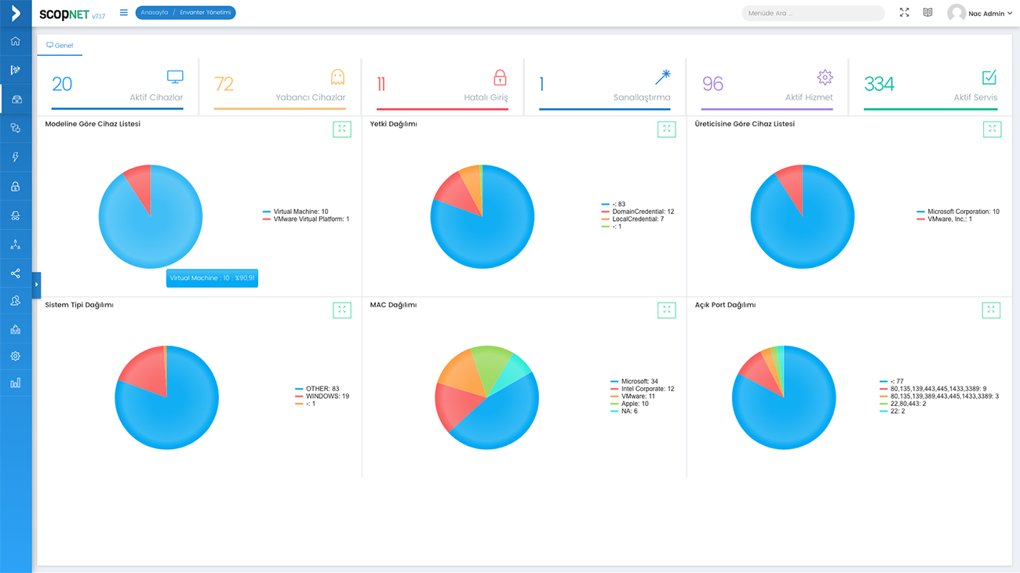Toggle OTHER: 83 legend entry
The width and height of the screenshot is (1020, 573).
pyautogui.click(x=317, y=389)
